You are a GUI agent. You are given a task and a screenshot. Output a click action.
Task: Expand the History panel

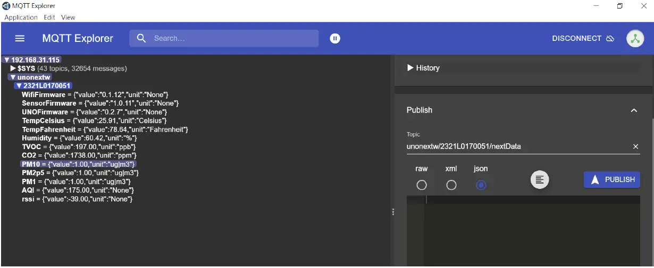pyautogui.click(x=423, y=68)
